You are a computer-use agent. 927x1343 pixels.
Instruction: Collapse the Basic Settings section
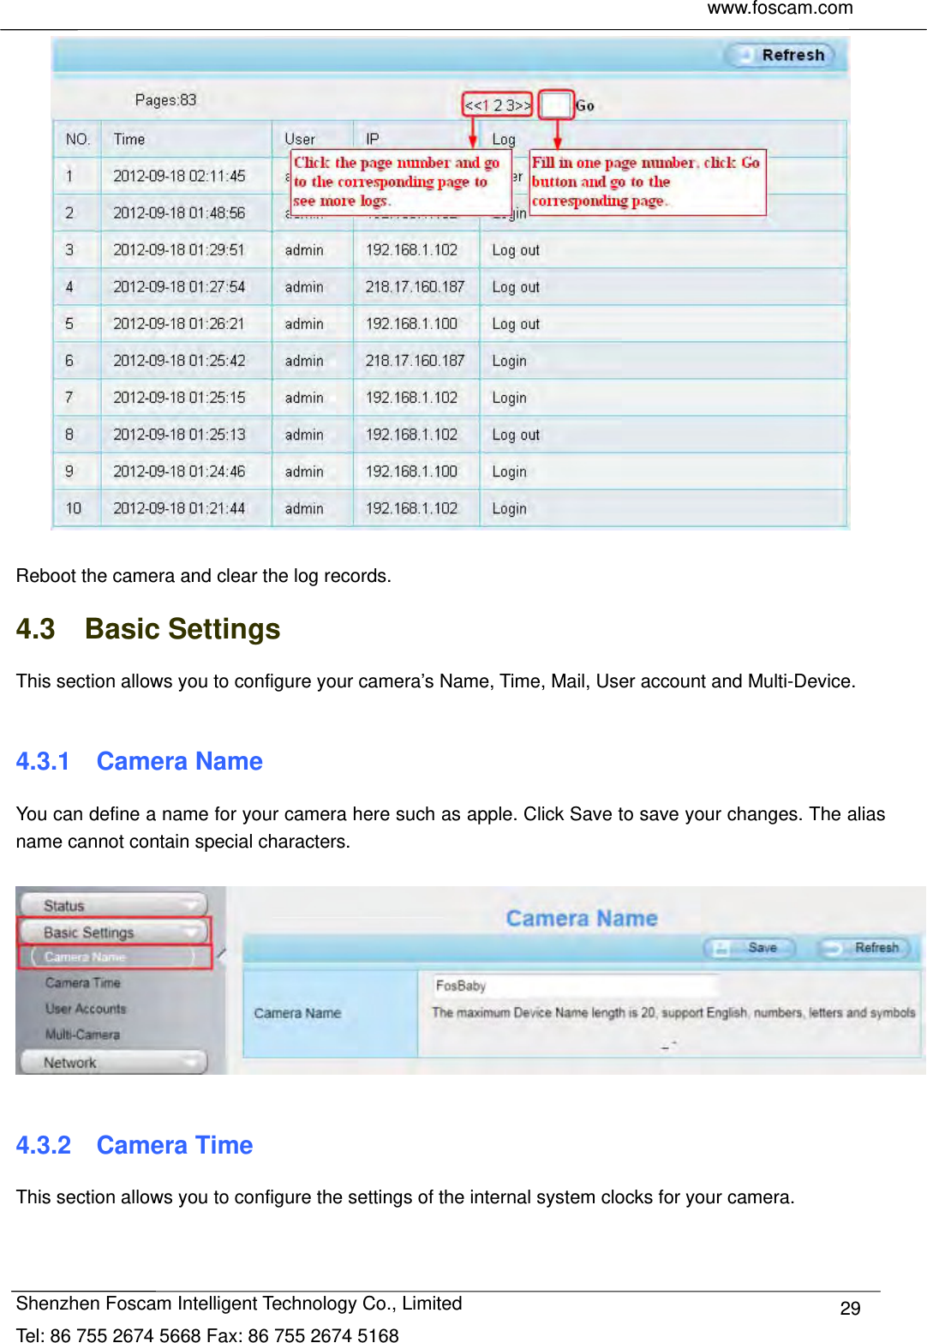point(87,932)
